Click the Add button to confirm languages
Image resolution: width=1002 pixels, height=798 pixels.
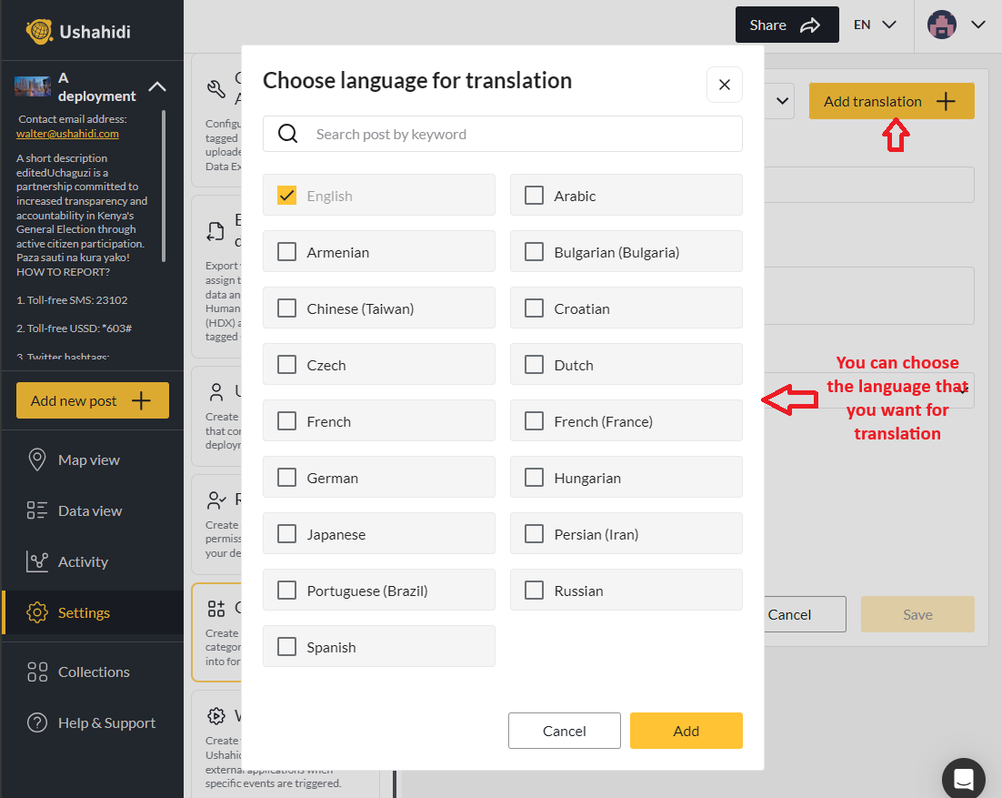tap(686, 731)
